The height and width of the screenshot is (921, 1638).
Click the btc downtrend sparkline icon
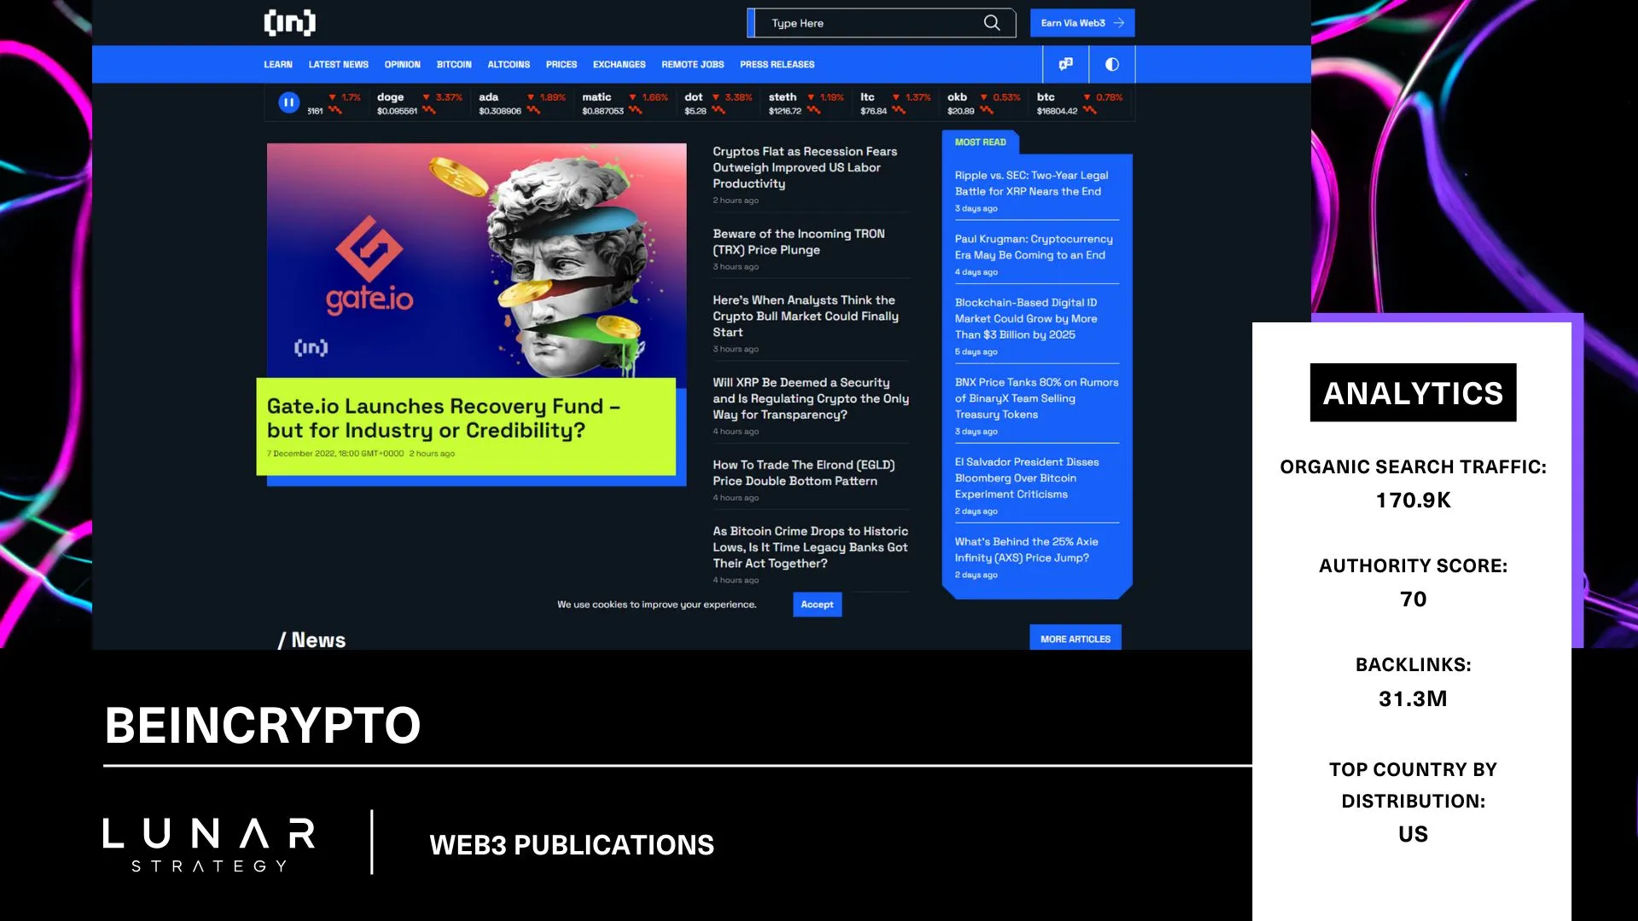pos(1089,110)
